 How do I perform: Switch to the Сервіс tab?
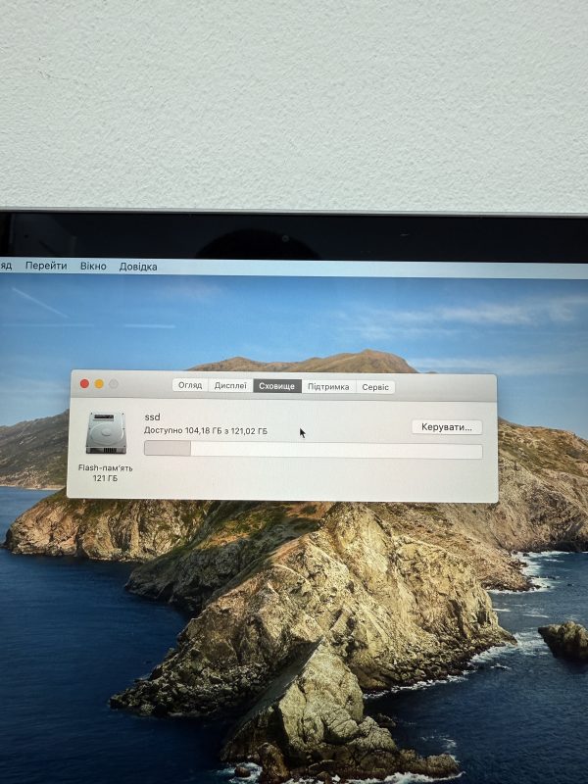click(375, 387)
